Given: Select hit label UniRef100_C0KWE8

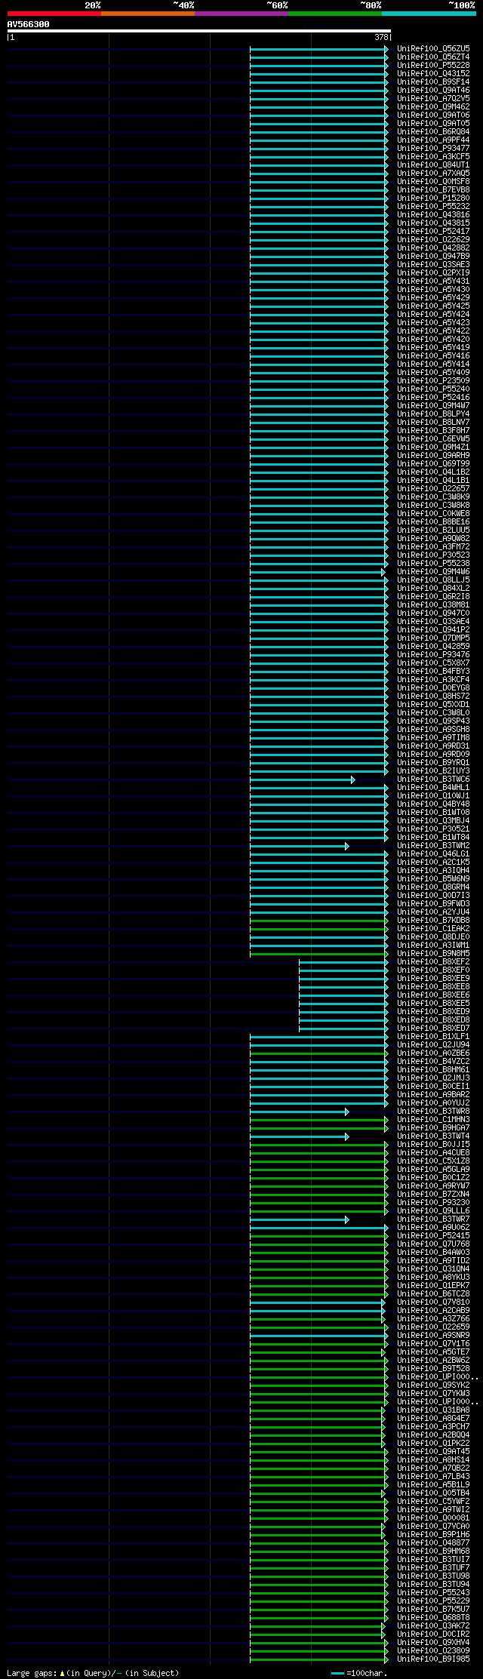Looking at the screenshot, I should click(433, 513).
